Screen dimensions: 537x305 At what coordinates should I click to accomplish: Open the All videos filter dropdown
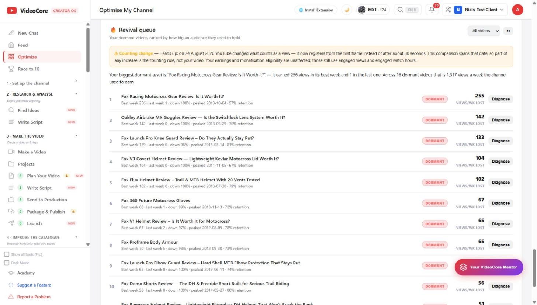coord(484,31)
